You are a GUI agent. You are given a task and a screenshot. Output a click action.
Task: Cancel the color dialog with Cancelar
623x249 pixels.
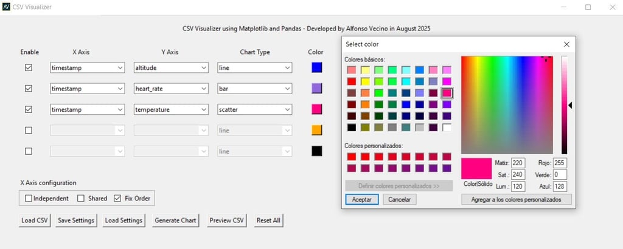coord(399,199)
